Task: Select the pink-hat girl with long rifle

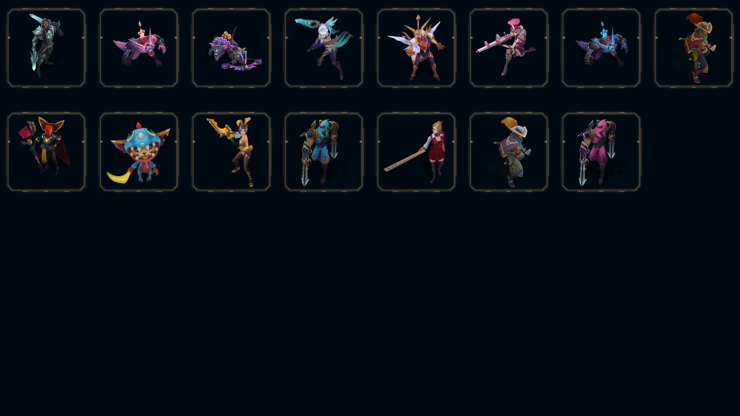Action: (x=509, y=48)
